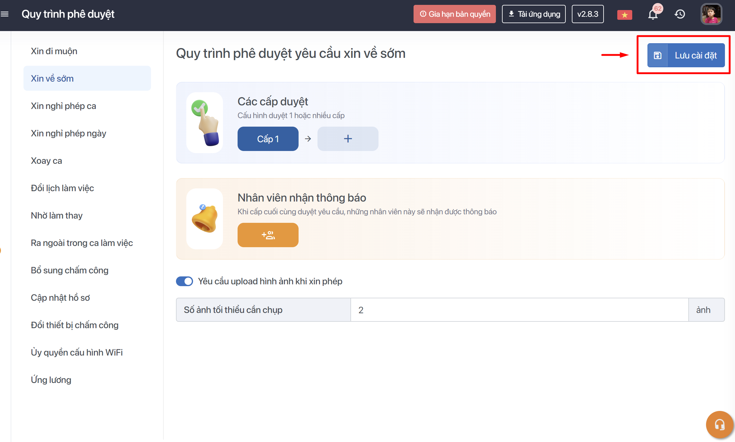Open the Ứng lương menu item

[51, 380]
